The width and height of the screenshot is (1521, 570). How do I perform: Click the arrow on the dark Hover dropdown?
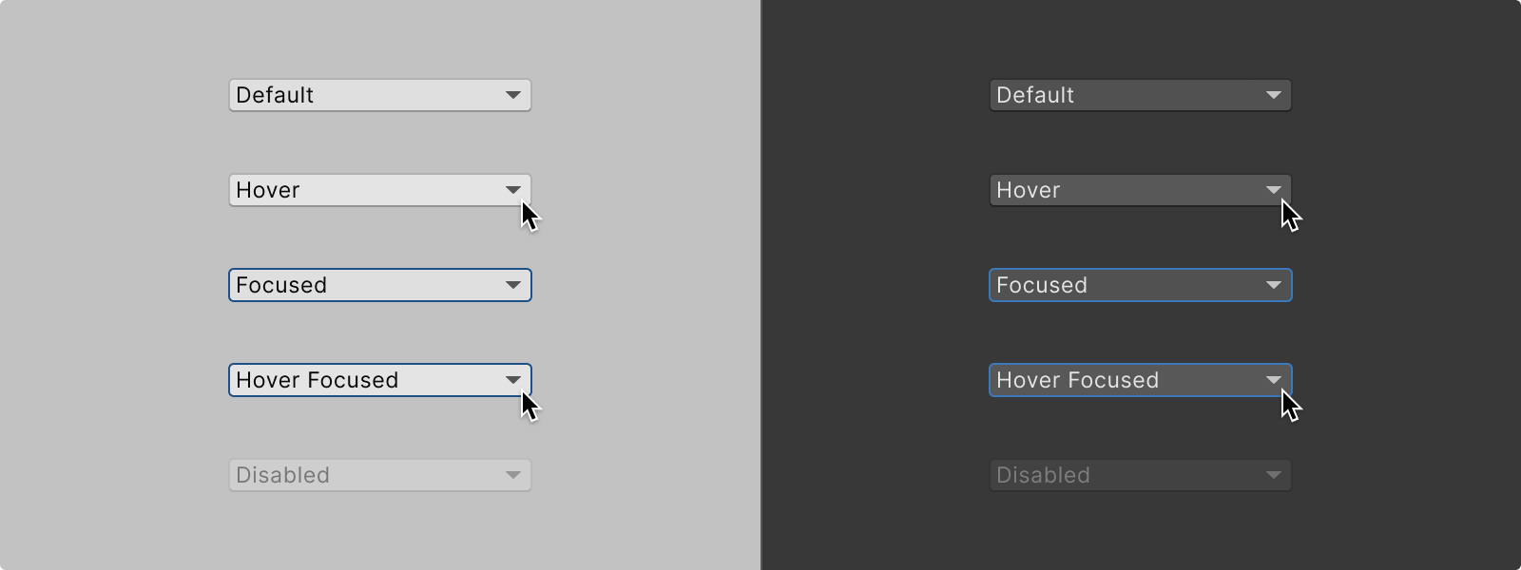tap(1274, 190)
